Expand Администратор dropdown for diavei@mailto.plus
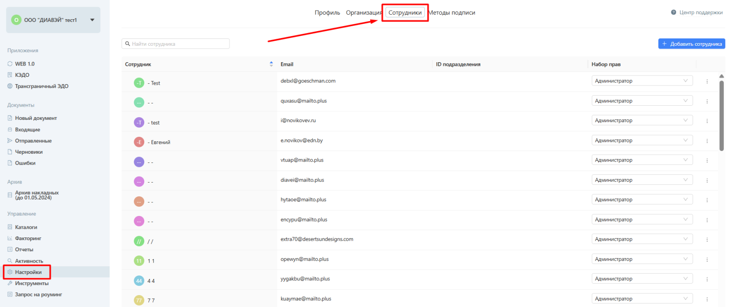Image resolution: width=733 pixels, height=307 pixels. click(641, 180)
